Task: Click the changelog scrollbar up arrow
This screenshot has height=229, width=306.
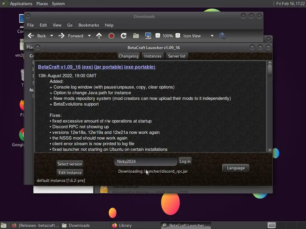Action: [270, 63]
